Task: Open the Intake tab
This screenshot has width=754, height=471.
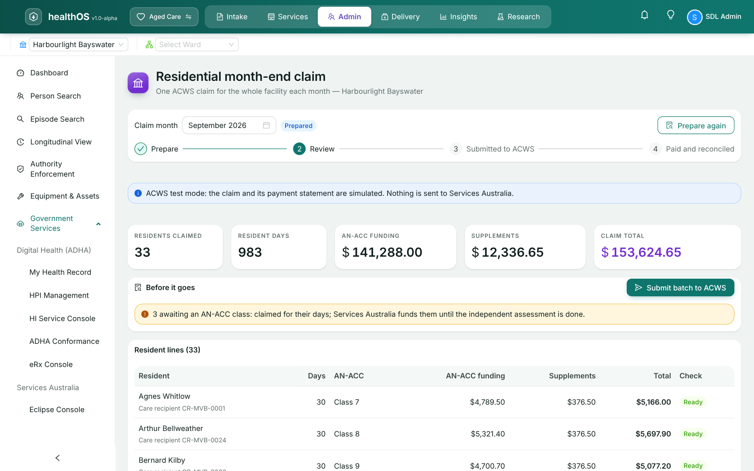Action: [232, 17]
